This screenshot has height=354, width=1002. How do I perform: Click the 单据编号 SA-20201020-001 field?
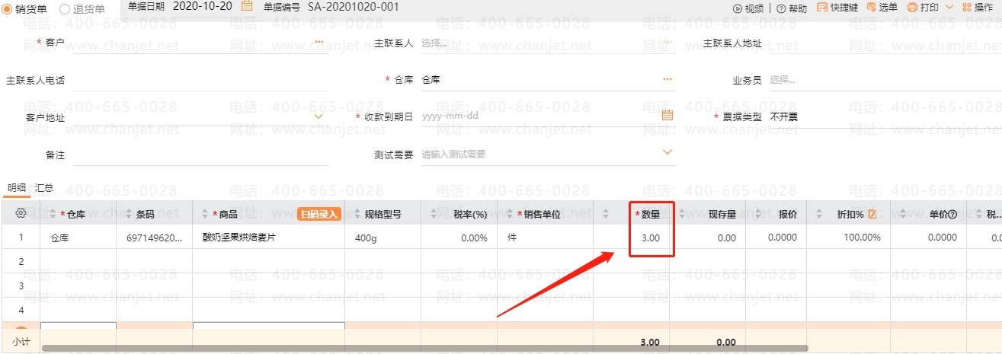click(x=354, y=7)
